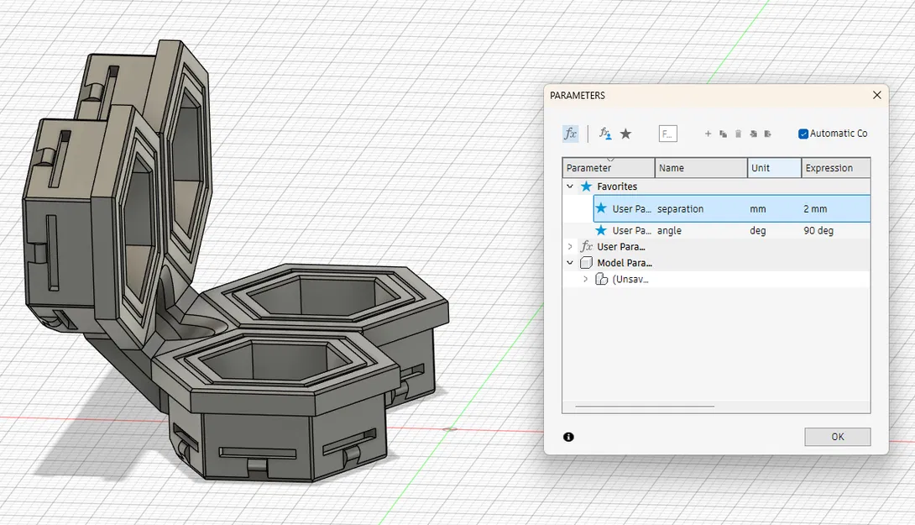Select the user parameters filter icon
Viewport: 915px width, 525px height.
point(604,132)
